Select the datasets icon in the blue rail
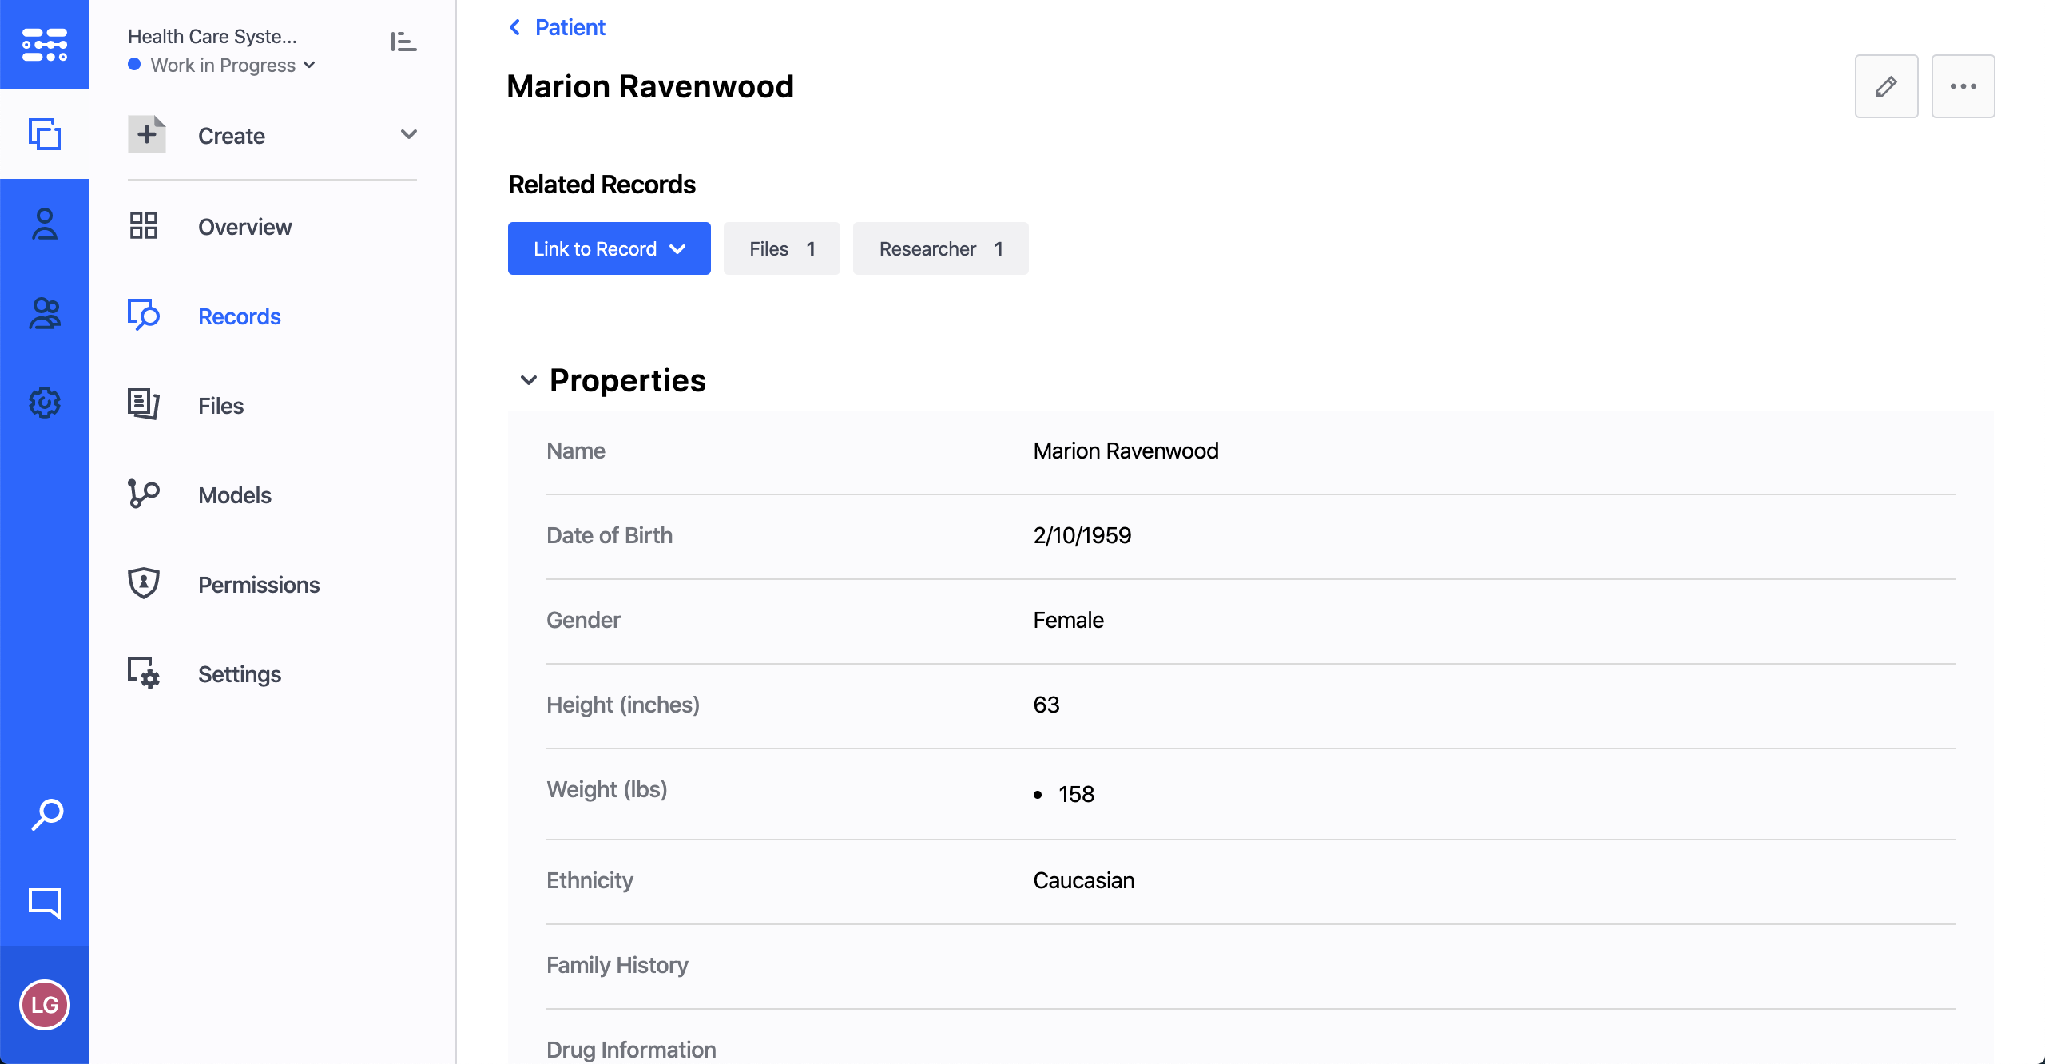Image resolution: width=2045 pixels, height=1064 pixels. click(45, 134)
